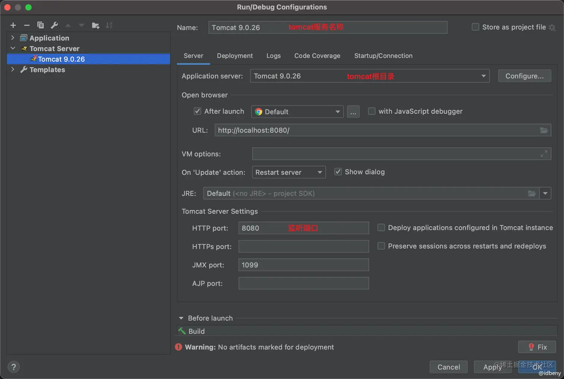
Task: Toggle the Show dialog checkbox
Action: (338, 172)
